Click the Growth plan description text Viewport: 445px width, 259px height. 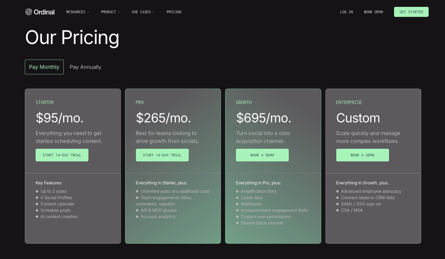click(x=263, y=137)
